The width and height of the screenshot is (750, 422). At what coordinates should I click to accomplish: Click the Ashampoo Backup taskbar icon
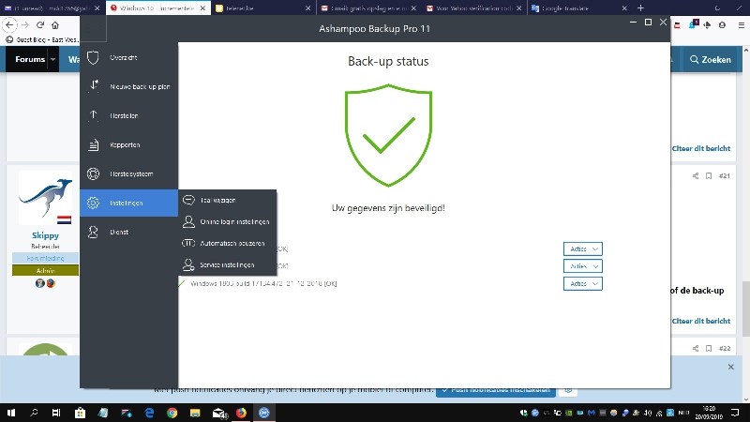click(x=264, y=413)
